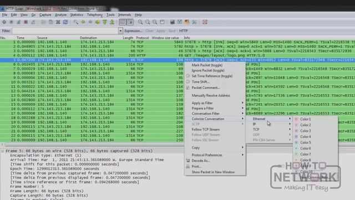Screen dimensions: 355x200
Task: Open the Filter history dropdown arrow
Action: (x=120, y=31)
